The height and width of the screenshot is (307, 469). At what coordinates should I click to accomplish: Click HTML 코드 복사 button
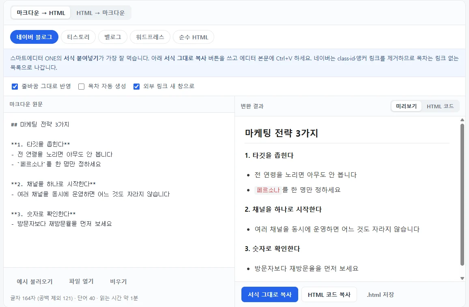[329, 294]
